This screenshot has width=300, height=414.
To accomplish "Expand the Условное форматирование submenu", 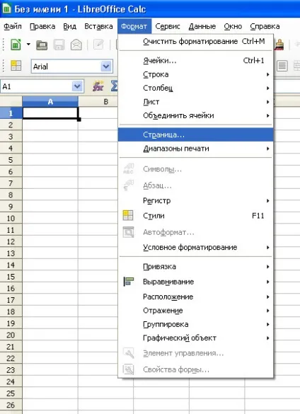I will (195, 248).
